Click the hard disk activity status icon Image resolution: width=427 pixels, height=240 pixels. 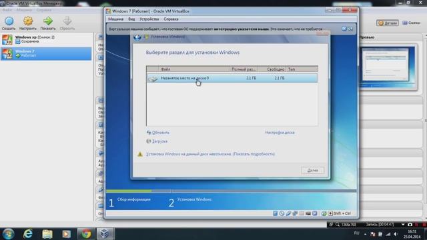pyautogui.click(x=276, y=213)
